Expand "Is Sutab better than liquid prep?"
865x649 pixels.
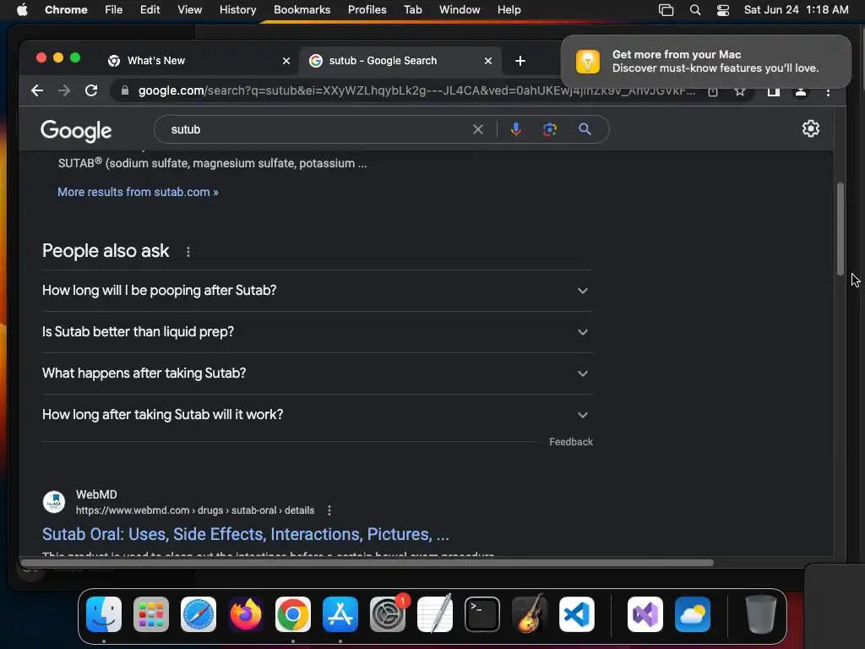pyautogui.click(x=317, y=331)
